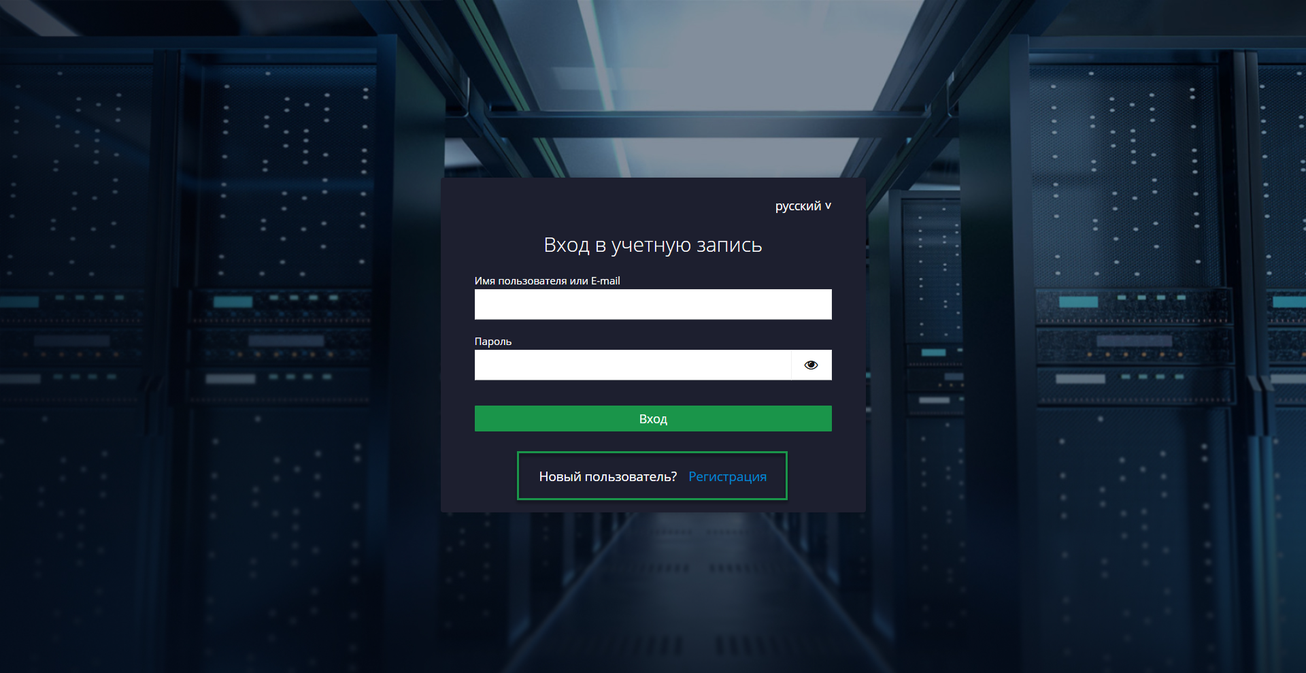This screenshot has height=673, width=1306.
Task: Click the 'Имя пользователя или E-mail' label
Action: tap(547, 280)
